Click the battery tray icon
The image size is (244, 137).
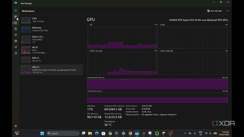coord(215,133)
